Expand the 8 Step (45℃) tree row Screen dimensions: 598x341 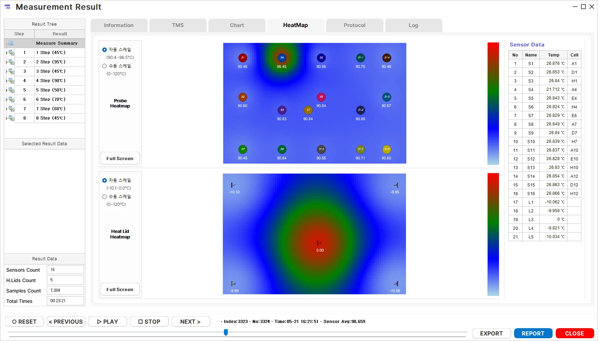(6, 118)
